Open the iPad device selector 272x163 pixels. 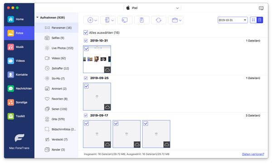[x=152, y=8]
